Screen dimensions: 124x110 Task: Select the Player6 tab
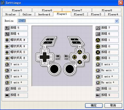click(47, 10)
